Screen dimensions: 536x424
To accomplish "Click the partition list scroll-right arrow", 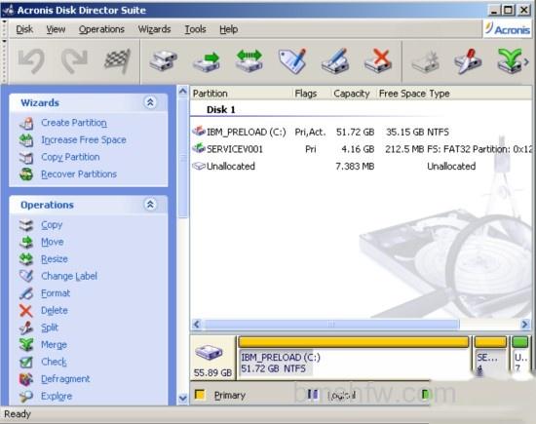I will 524,324.
